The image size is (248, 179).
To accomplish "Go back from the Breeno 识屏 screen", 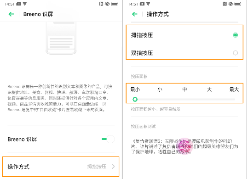I will click(x=11, y=14).
